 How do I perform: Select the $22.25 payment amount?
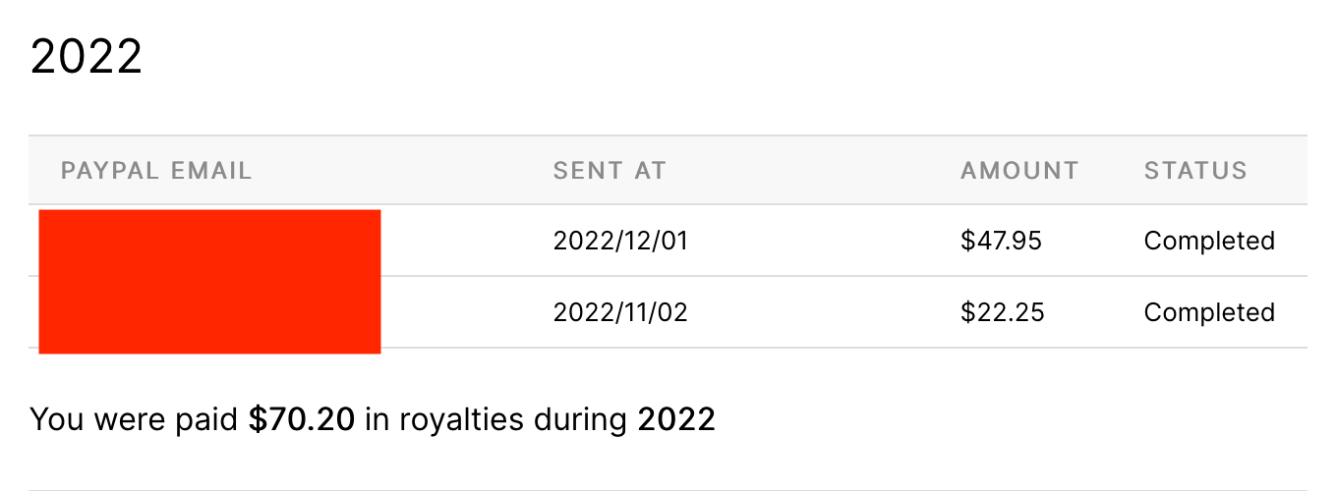[x=1003, y=312]
